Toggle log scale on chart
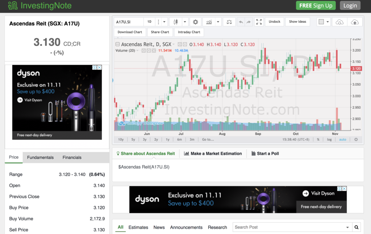 point(329,140)
